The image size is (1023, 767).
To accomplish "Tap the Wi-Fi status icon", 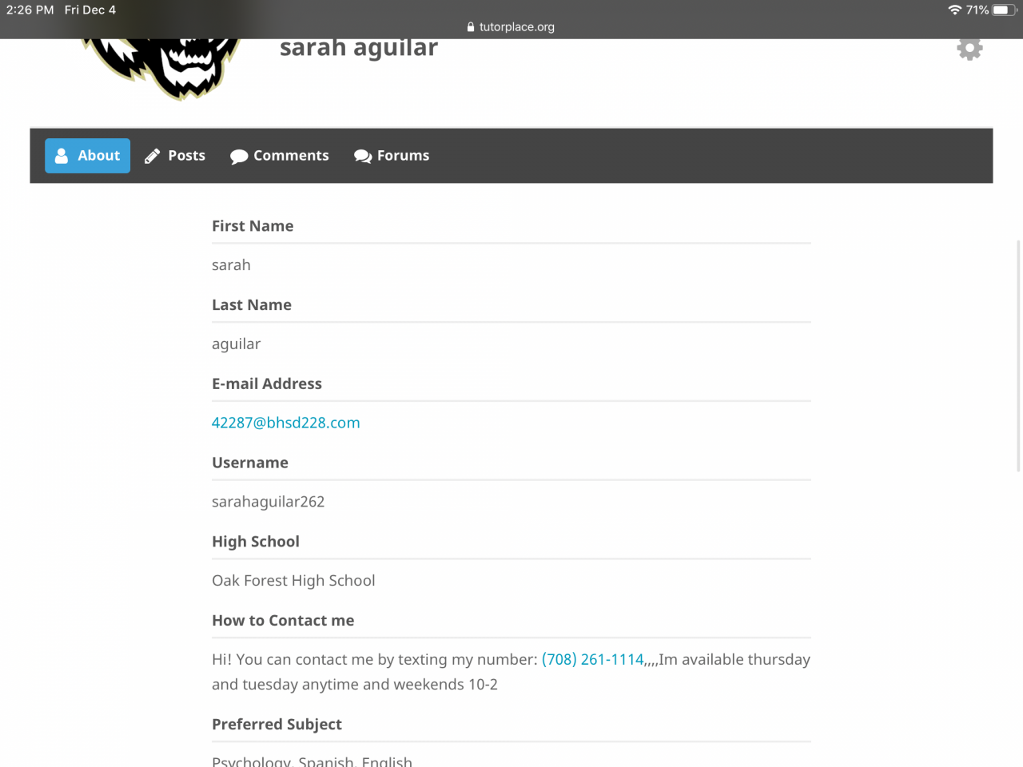I will tap(954, 10).
